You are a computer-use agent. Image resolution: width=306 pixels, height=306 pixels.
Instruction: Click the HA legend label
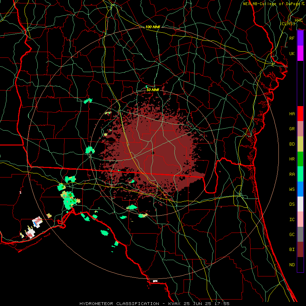(x=292, y=114)
